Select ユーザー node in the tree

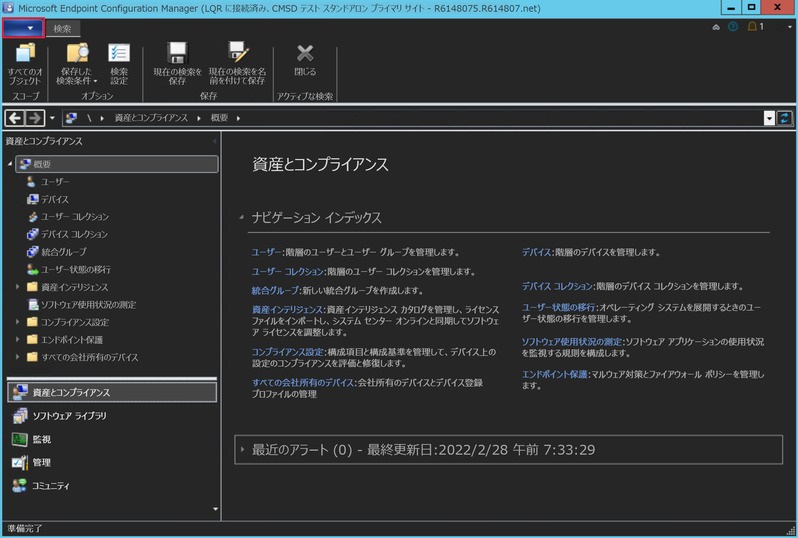[55, 182]
